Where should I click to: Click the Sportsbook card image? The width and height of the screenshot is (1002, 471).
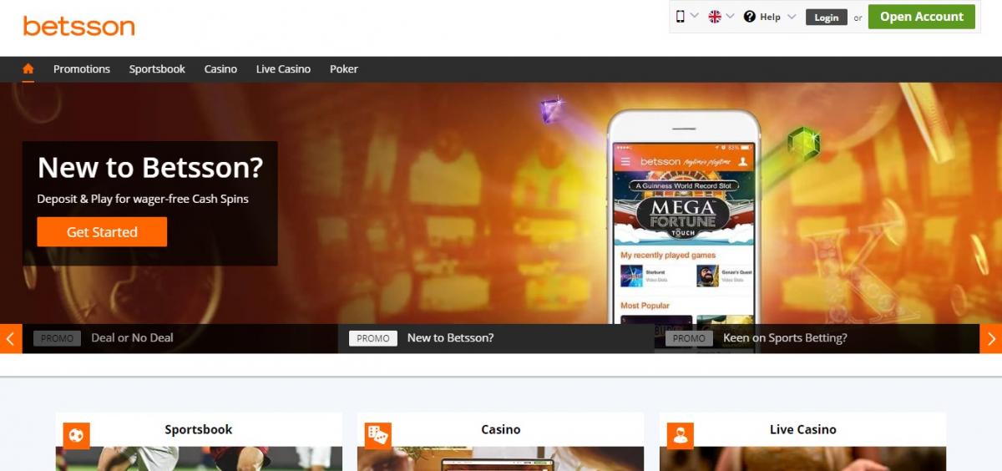199,458
